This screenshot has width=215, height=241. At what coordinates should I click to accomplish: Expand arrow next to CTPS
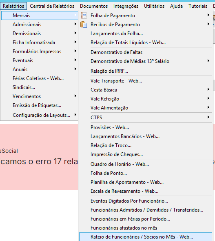pyautogui.click(x=208, y=117)
